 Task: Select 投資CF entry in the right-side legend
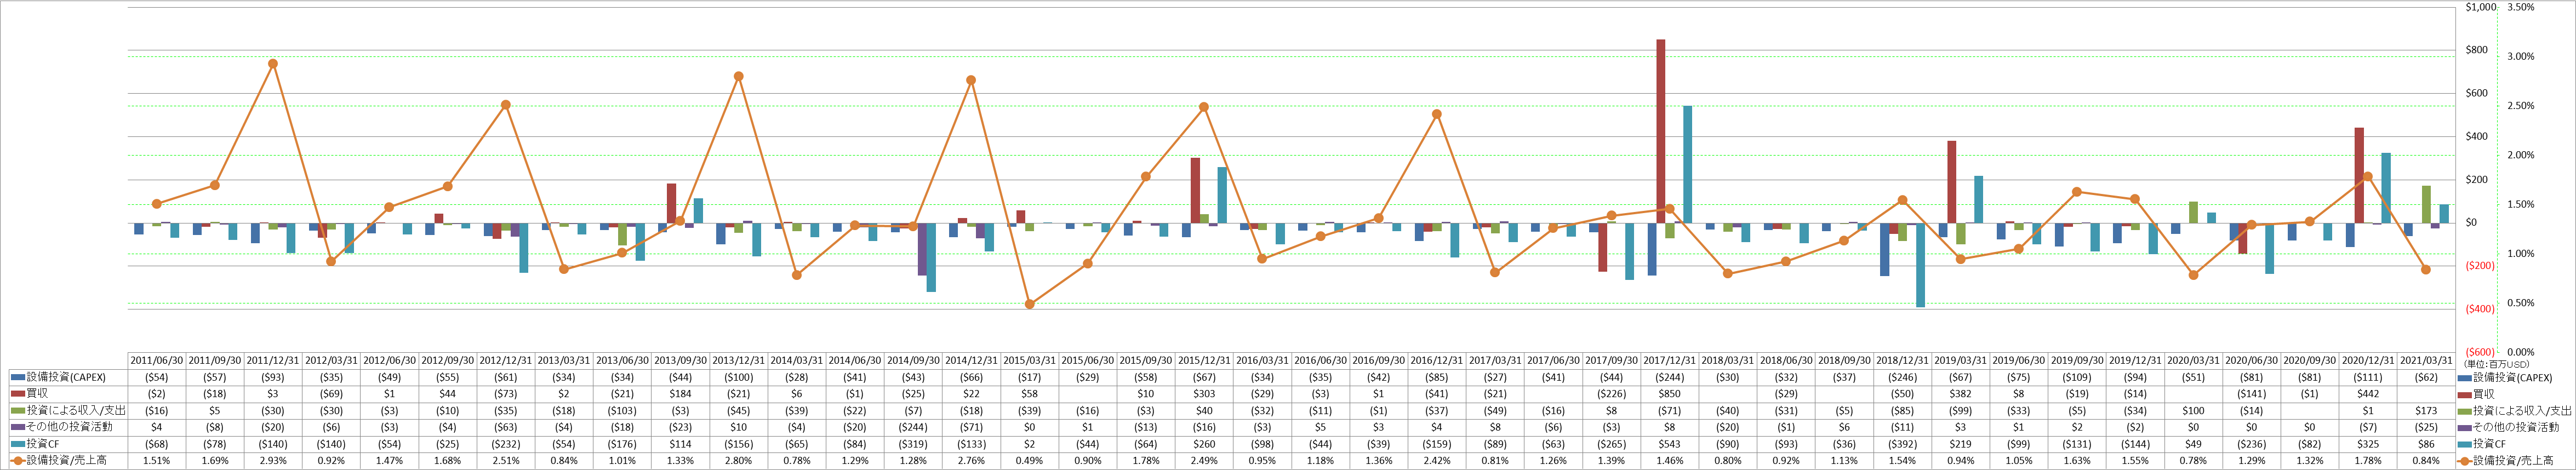2482,444
